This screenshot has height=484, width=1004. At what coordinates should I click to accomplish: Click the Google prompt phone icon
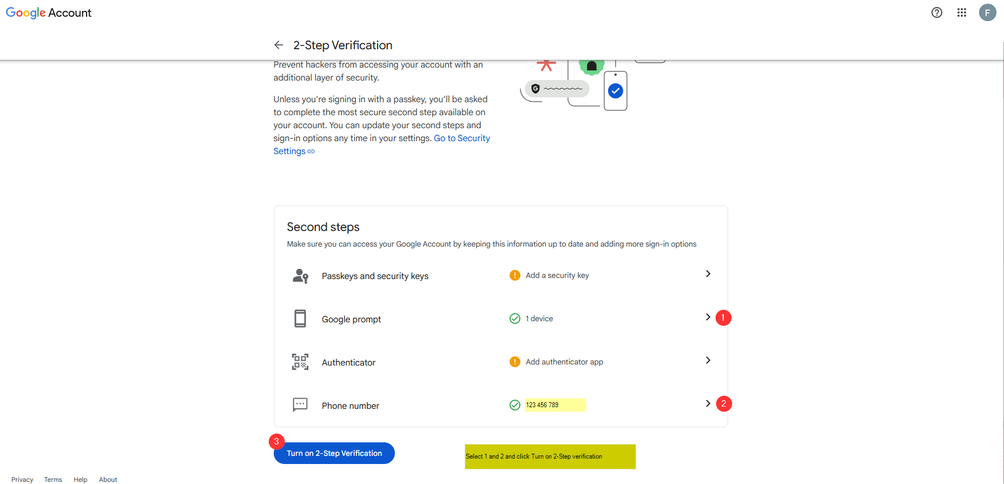300,319
